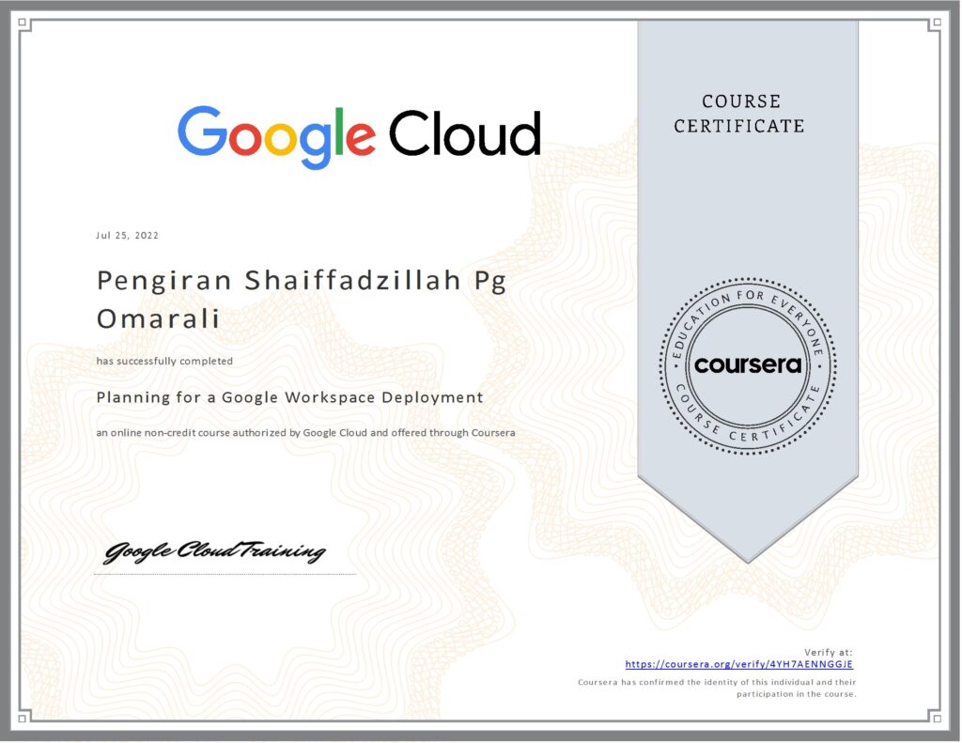Click the "COURSE CERTIFICATE" ribbon heading
Screen dimensions: 962x743
739,114
